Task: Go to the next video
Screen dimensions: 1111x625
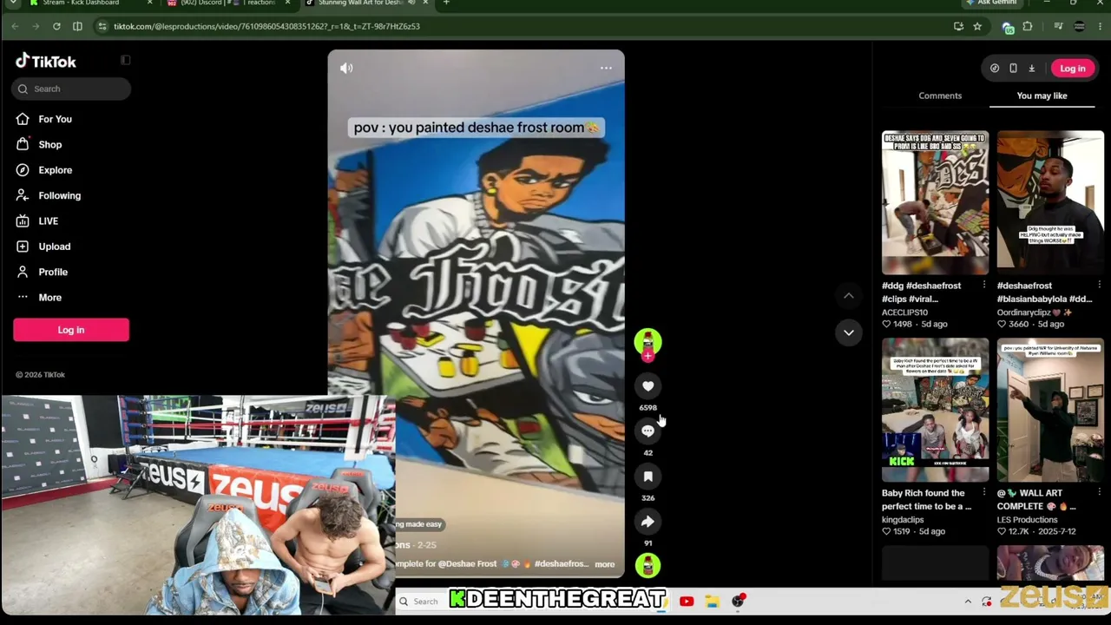Action: 849,332
